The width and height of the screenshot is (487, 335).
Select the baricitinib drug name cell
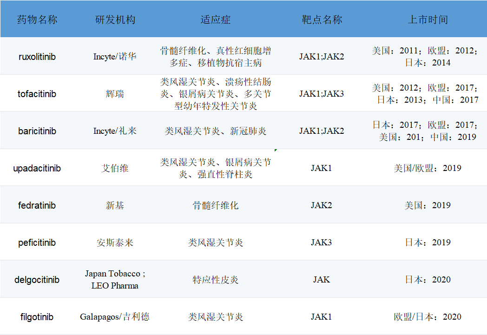(37, 131)
